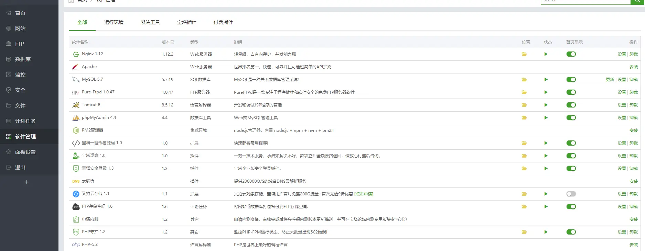Screen dimensions: 645x251
Task: Click 安装 for Apache
Action: click(x=634, y=67)
